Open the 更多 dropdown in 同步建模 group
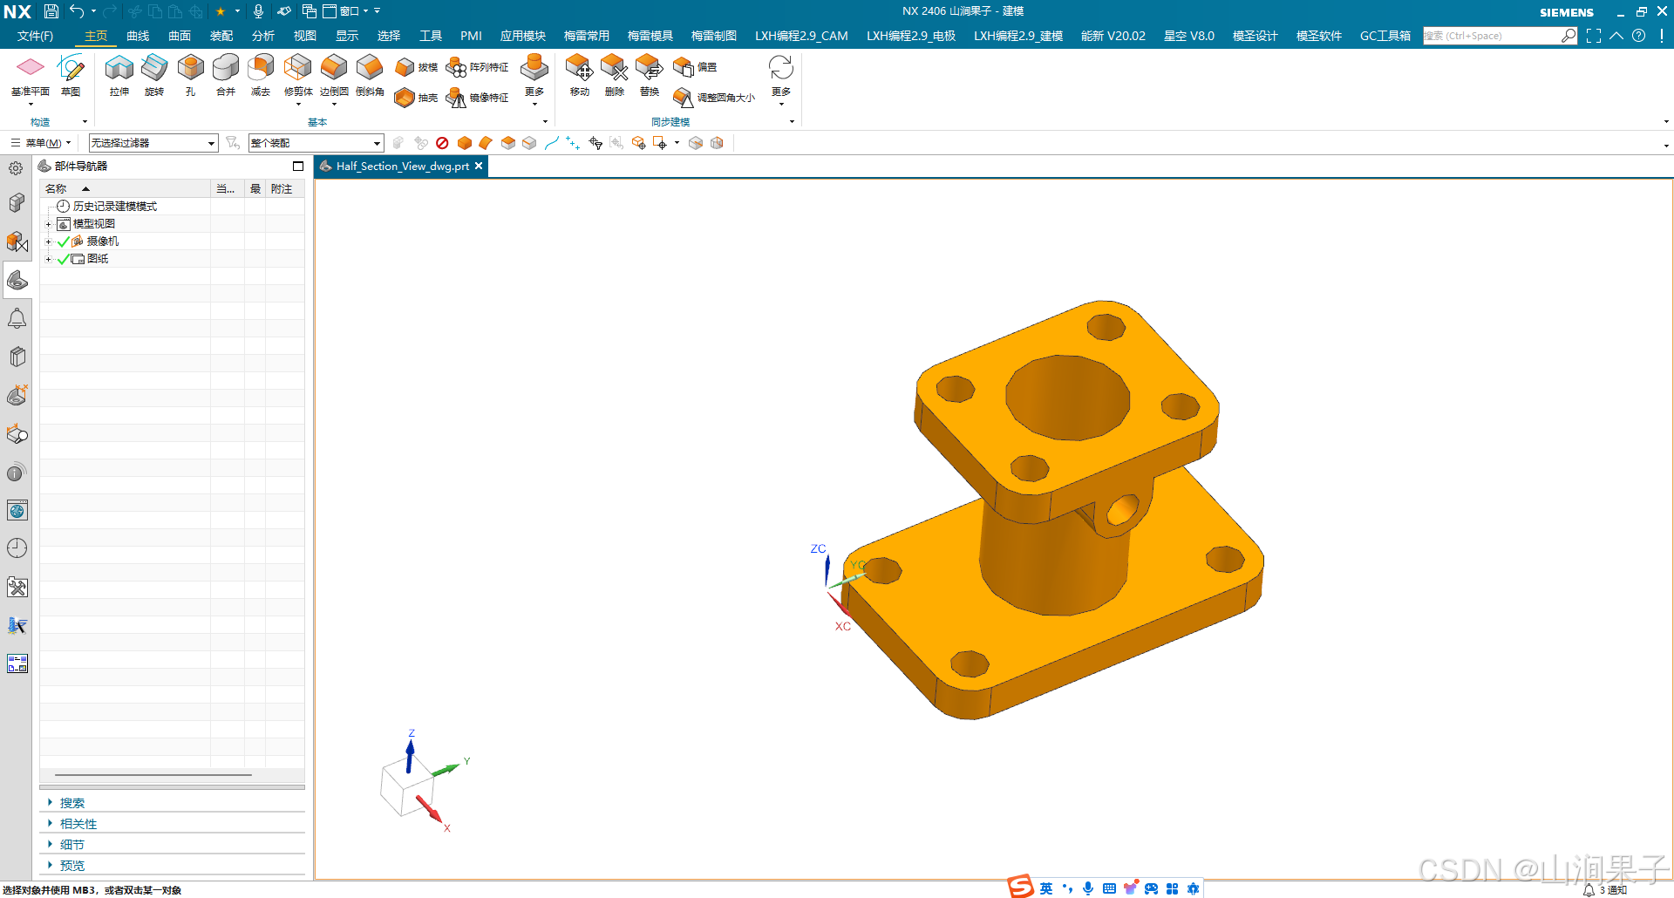Viewport: 1674px width, 898px height. click(781, 79)
